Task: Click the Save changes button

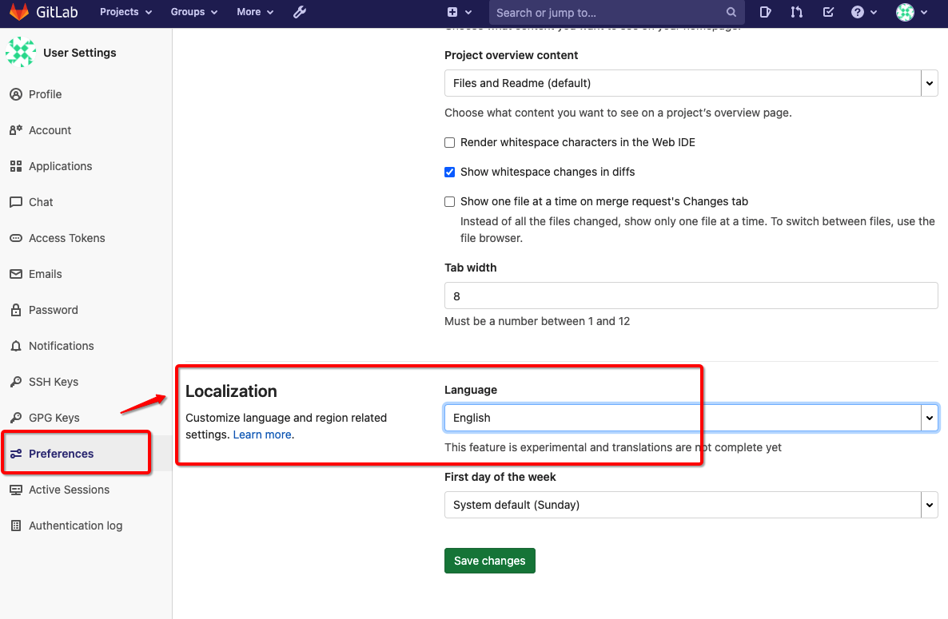Action: coord(489,560)
